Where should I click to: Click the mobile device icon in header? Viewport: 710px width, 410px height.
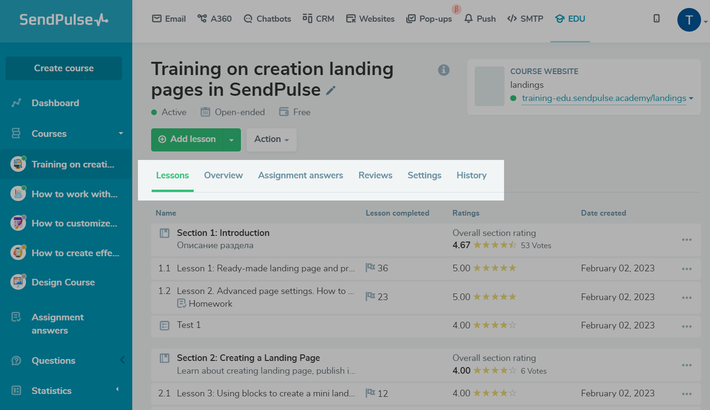tap(656, 18)
